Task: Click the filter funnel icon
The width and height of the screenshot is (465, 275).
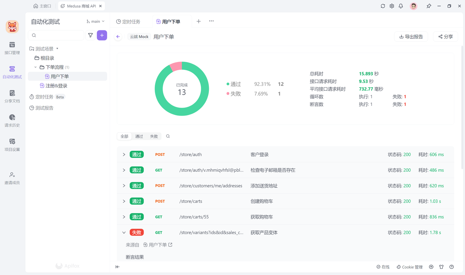Action: 90,35
